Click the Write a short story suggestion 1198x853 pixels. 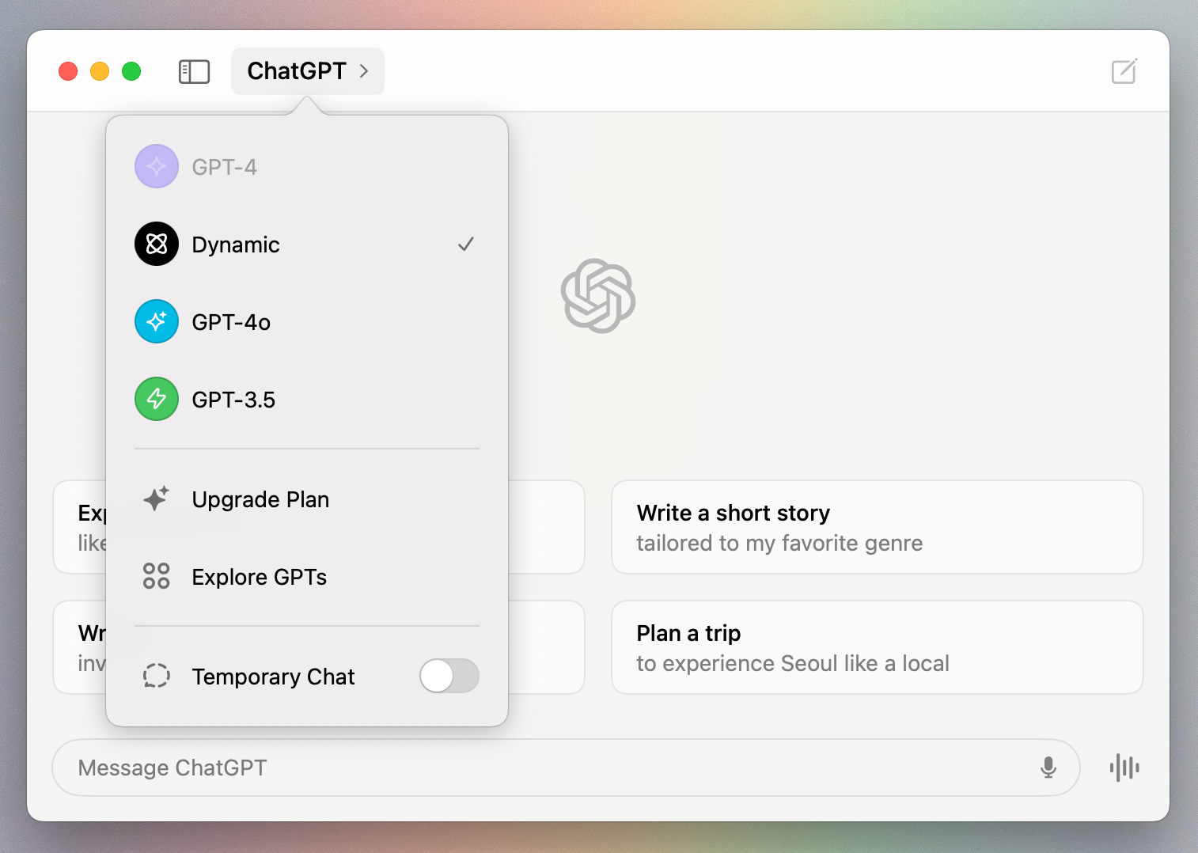pos(877,527)
